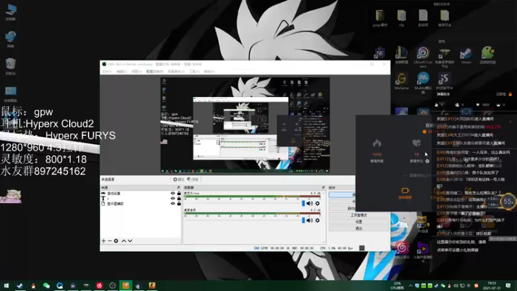Mute the desktop audio speaker icon
The width and height of the screenshot is (517, 291).
coord(310,220)
